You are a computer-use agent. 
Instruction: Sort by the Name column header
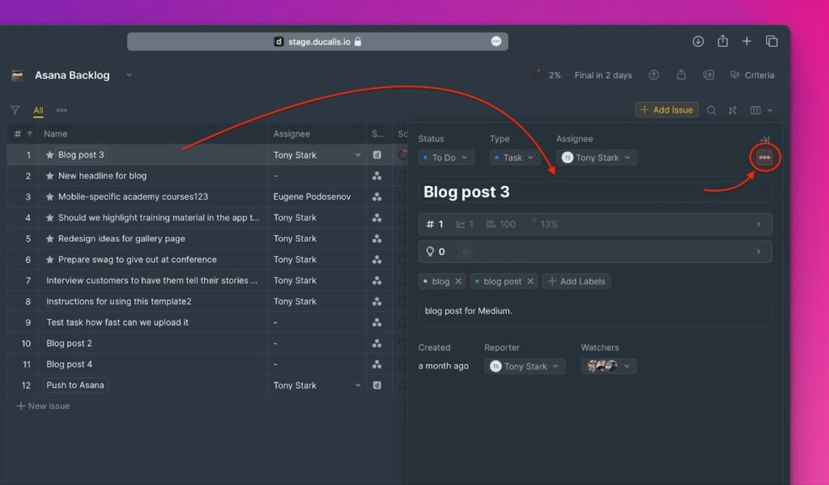coord(56,134)
